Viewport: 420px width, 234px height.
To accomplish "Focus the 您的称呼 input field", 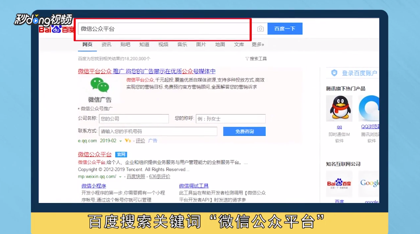I will tap(230, 118).
